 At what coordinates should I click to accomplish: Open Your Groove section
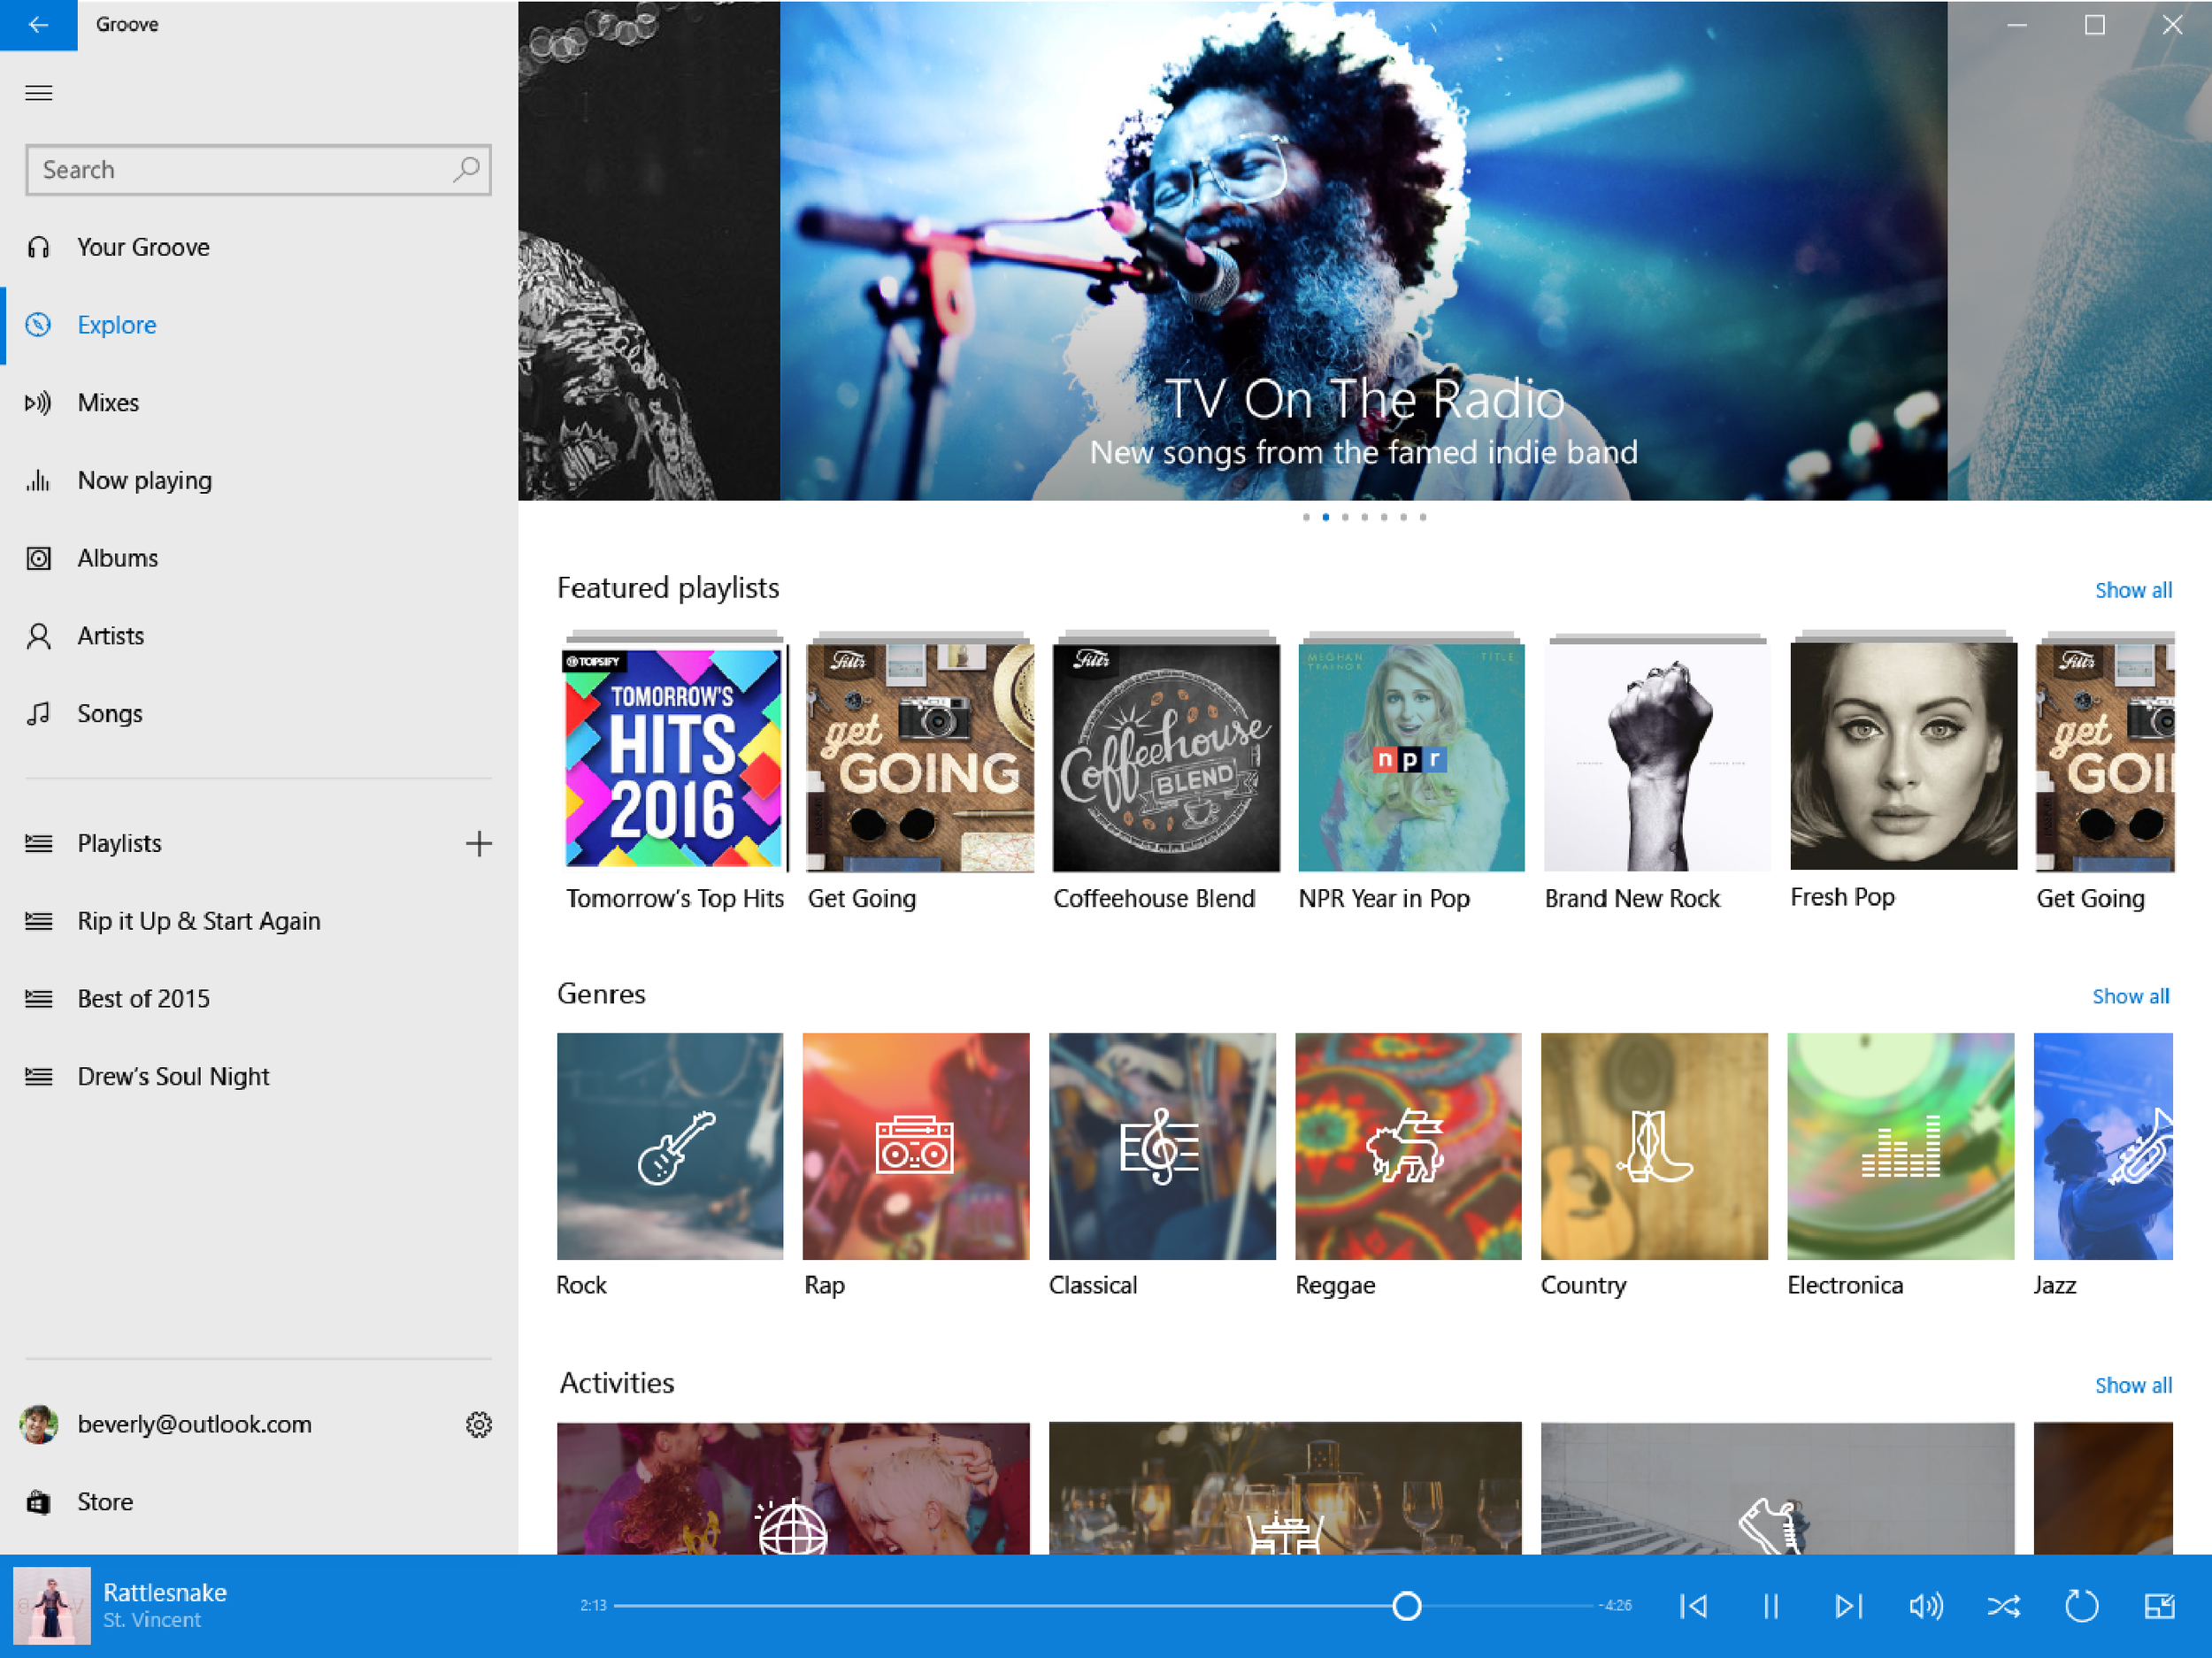pos(259,247)
